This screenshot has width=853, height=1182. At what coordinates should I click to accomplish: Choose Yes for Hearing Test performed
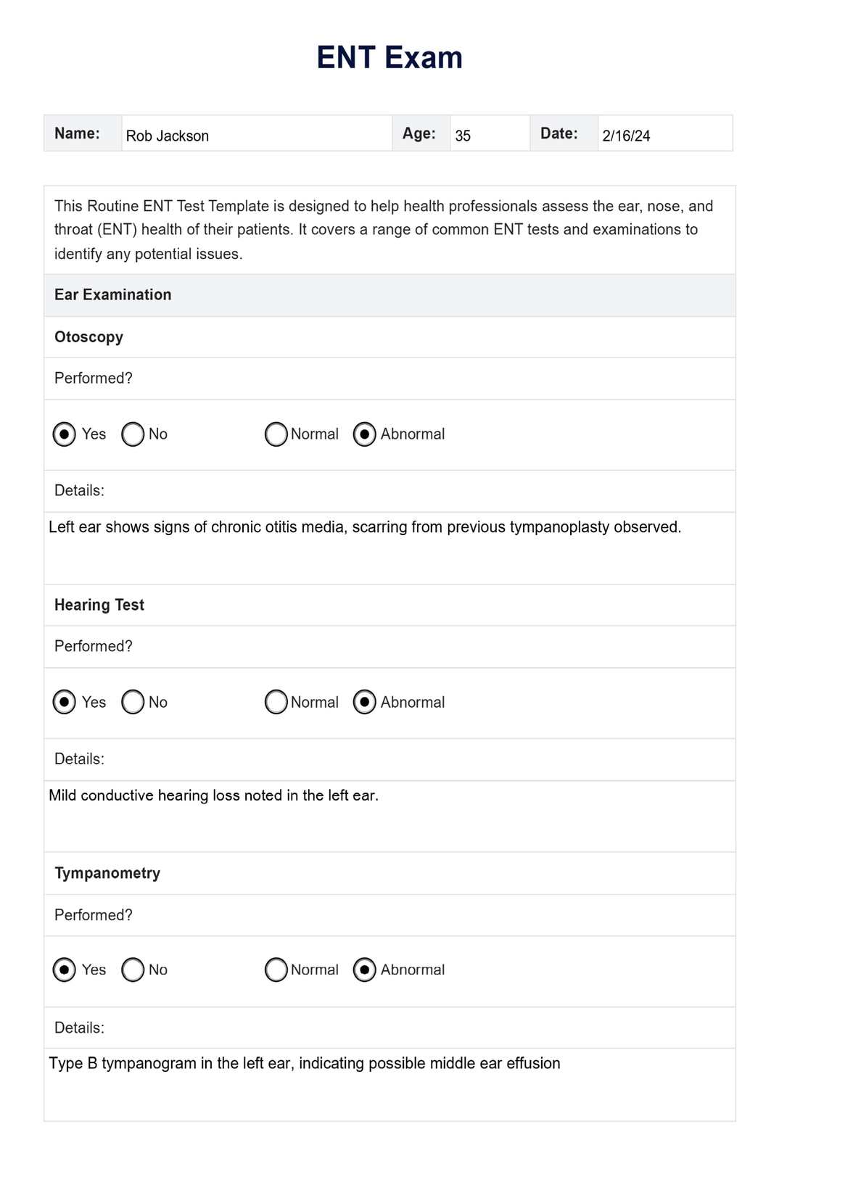(65, 702)
